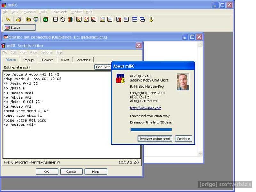This screenshot has height=192, width=256.
Task: Click the '/j /join #$$1 $2-' alias line
Action: pos(22,84)
